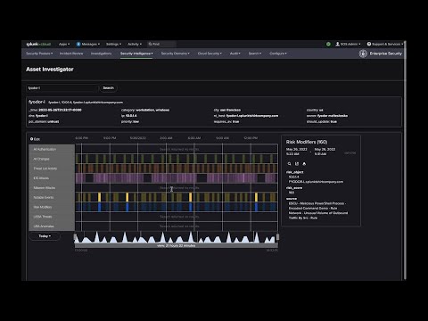Click the category workstation, windows value
This screenshot has width=428, height=321.
(152, 110)
